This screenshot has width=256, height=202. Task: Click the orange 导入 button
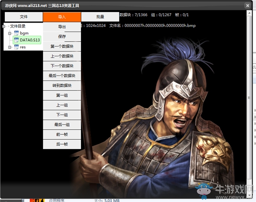tap(62, 17)
